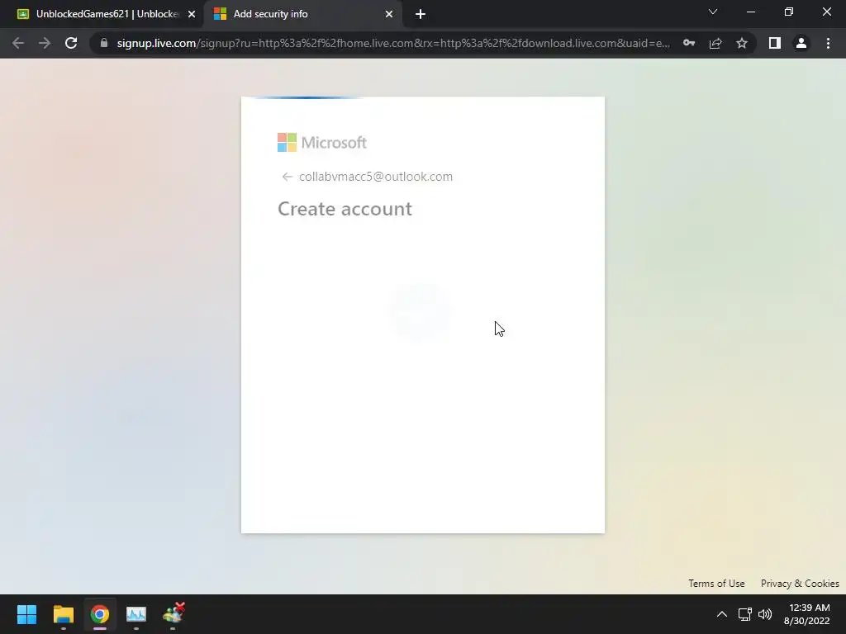This screenshot has width=846, height=634.
Task: Click the Chrome taskbar icon
Action: [100, 614]
